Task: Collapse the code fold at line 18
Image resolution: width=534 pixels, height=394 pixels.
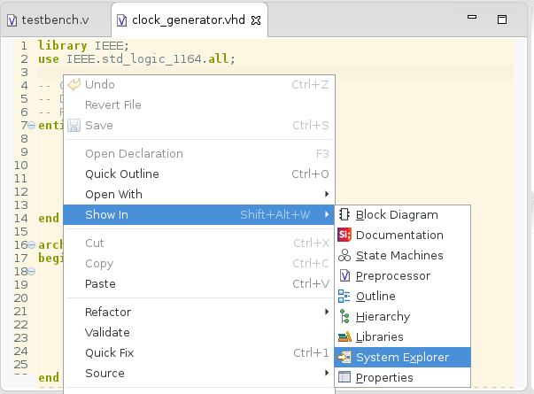Action: [31, 272]
